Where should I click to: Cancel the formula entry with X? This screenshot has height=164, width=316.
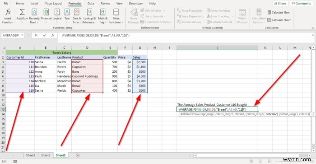pyautogui.click(x=36, y=35)
